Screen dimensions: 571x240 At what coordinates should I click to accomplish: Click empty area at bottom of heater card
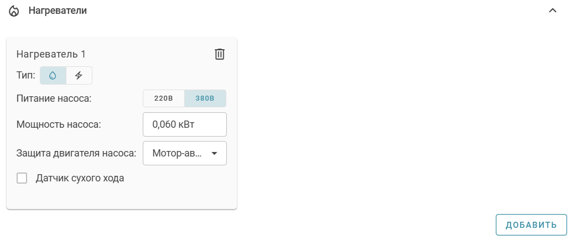(122, 198)
